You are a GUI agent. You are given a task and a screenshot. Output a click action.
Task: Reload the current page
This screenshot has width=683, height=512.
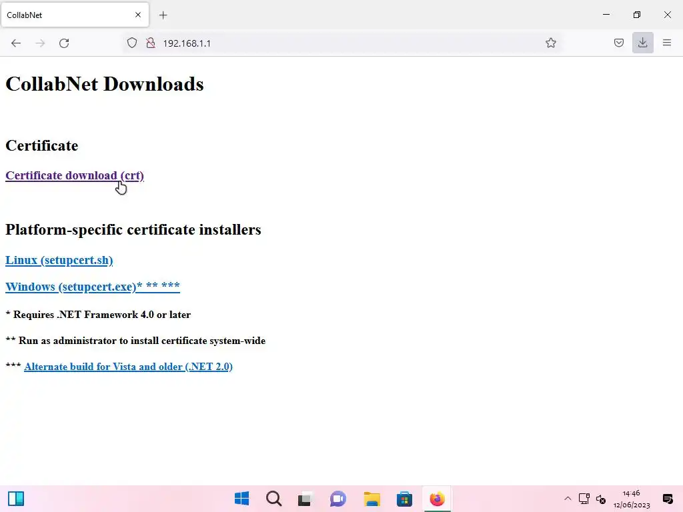coord(64,43)
